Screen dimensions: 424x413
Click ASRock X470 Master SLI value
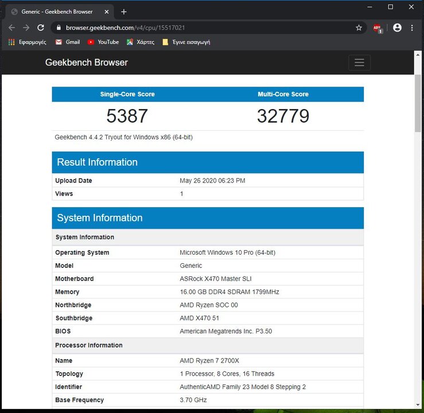[216, 279]
